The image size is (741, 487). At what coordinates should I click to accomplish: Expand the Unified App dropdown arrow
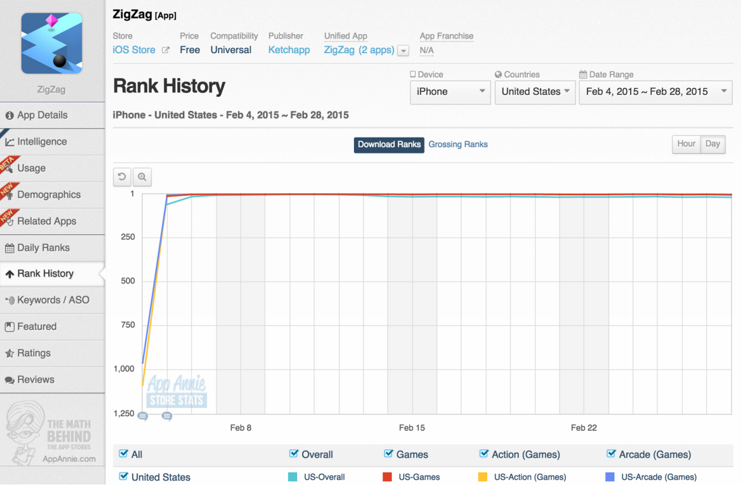click(x=403, y=51)
